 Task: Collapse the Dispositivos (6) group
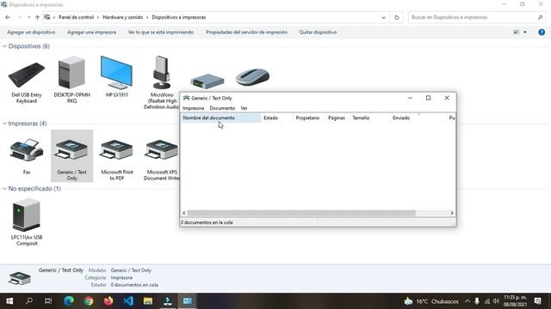click(4, 46)
